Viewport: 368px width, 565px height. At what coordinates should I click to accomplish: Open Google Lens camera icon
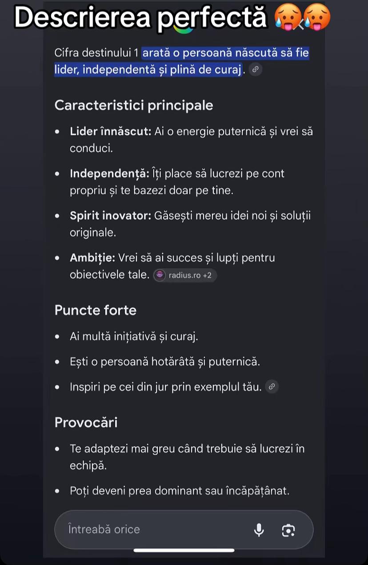tap(288, 530)
